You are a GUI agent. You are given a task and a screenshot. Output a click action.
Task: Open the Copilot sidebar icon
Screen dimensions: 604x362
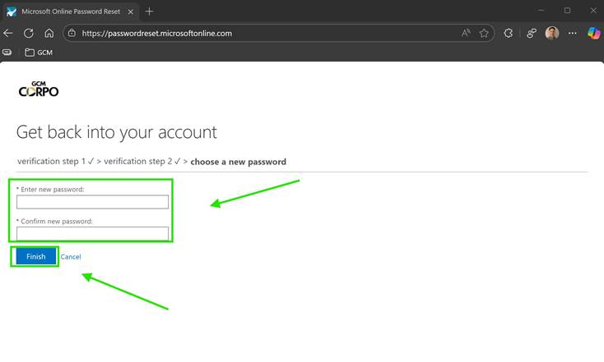(593, 34)
